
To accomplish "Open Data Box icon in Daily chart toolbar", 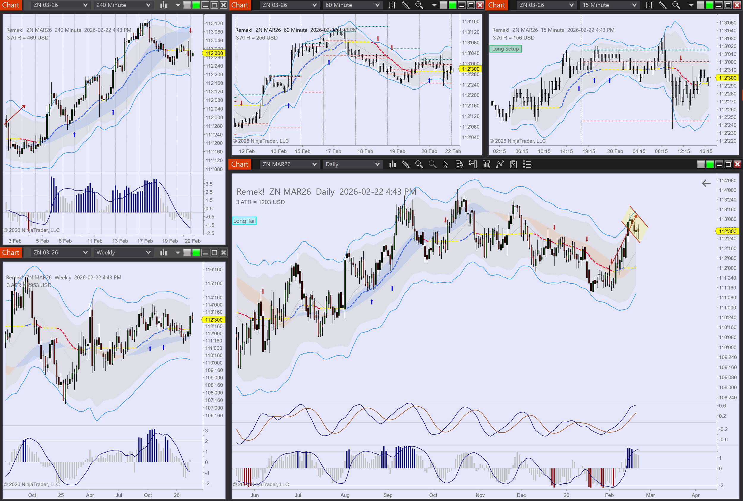I will coord(459,164).
